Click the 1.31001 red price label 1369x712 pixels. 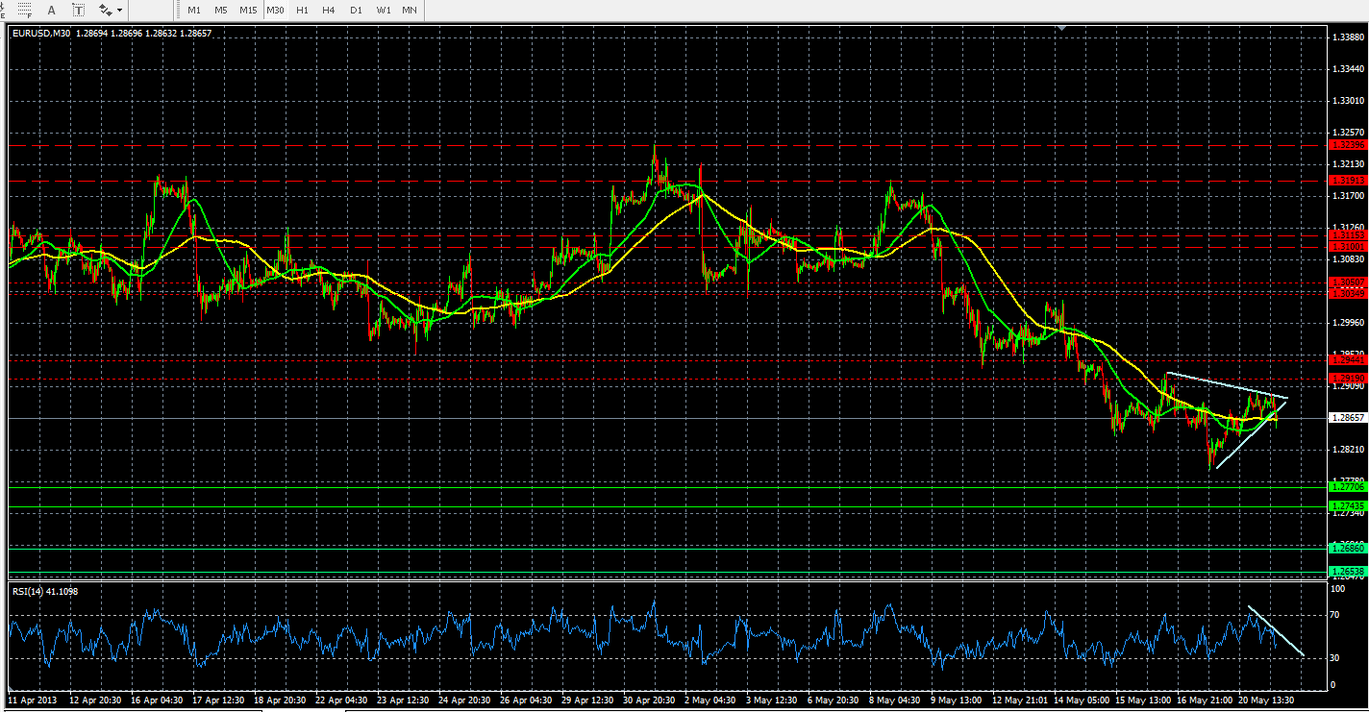pos(1346,246)
